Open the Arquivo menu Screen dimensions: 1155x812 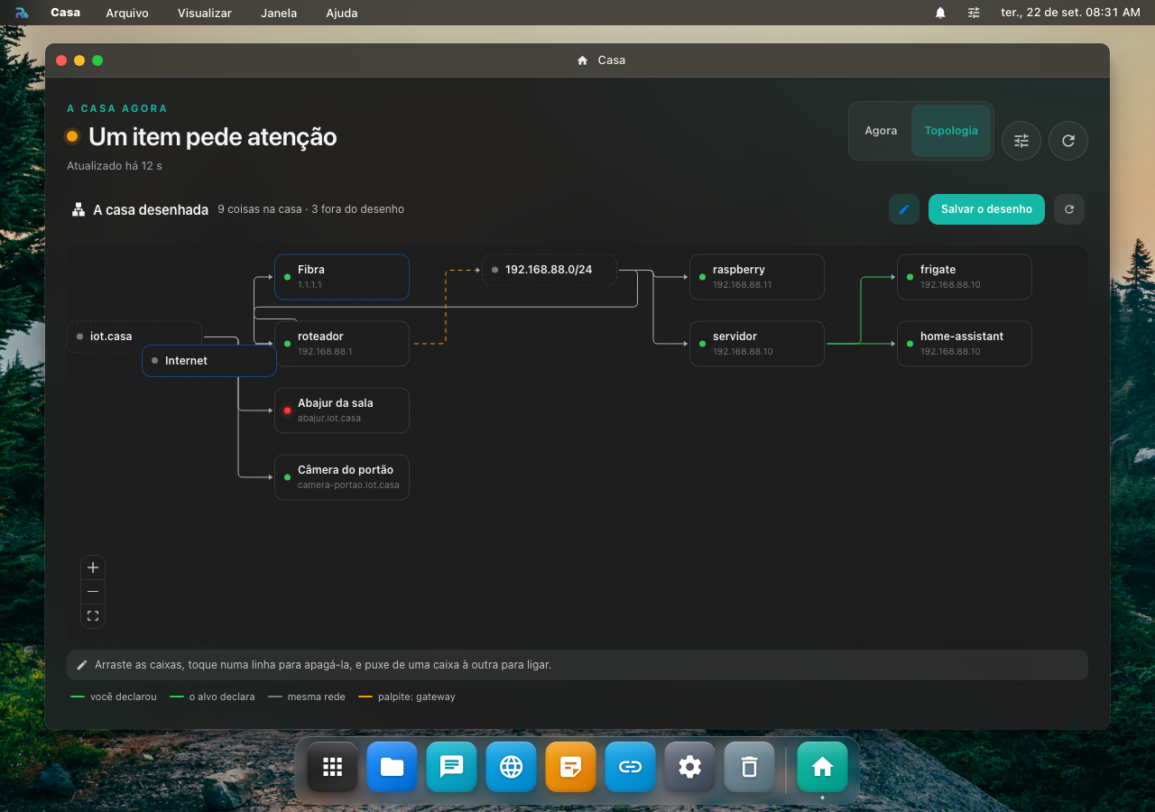[x=127, y=13]
